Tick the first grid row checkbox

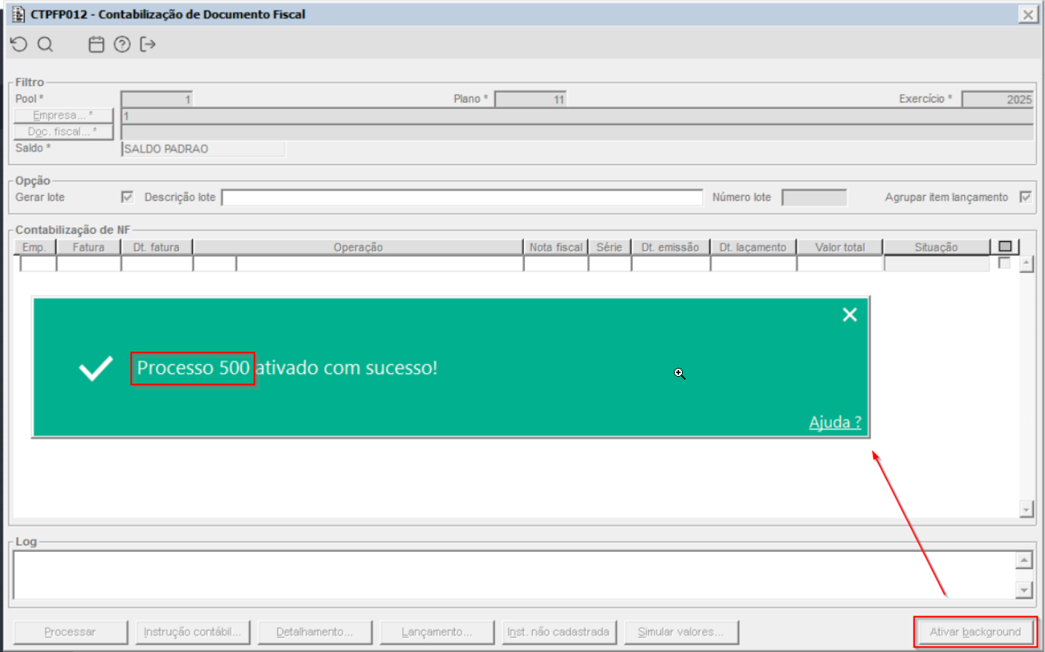[x=1004, y=263]
